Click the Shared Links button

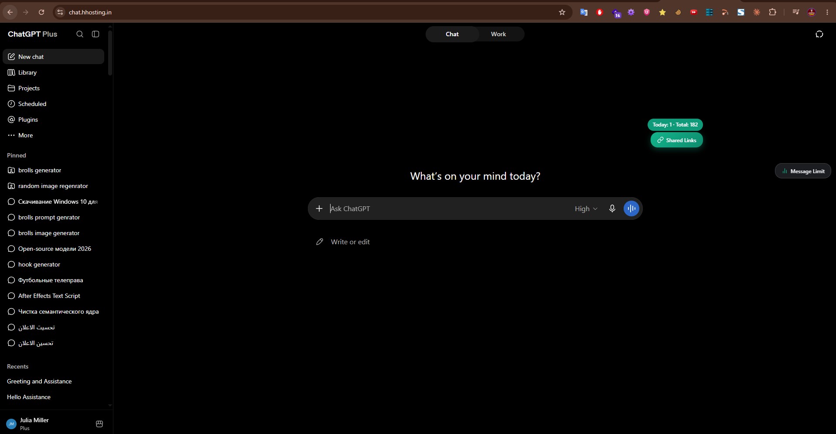(x=677, y=140)
